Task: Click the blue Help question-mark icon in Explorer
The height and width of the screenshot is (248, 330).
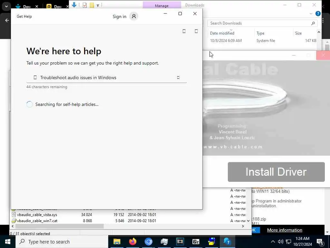Action: tap(318, 14)
